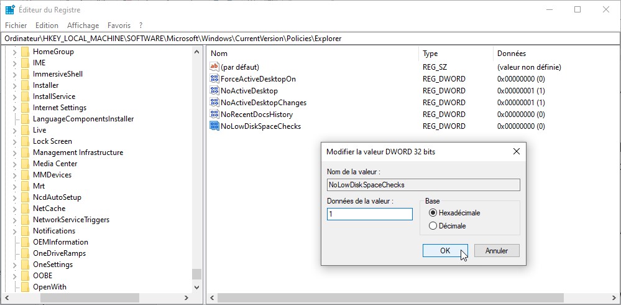The height and width of the screenshot is (305, 621).
Task: Open the Fichier menu
Action: [16, 26]
